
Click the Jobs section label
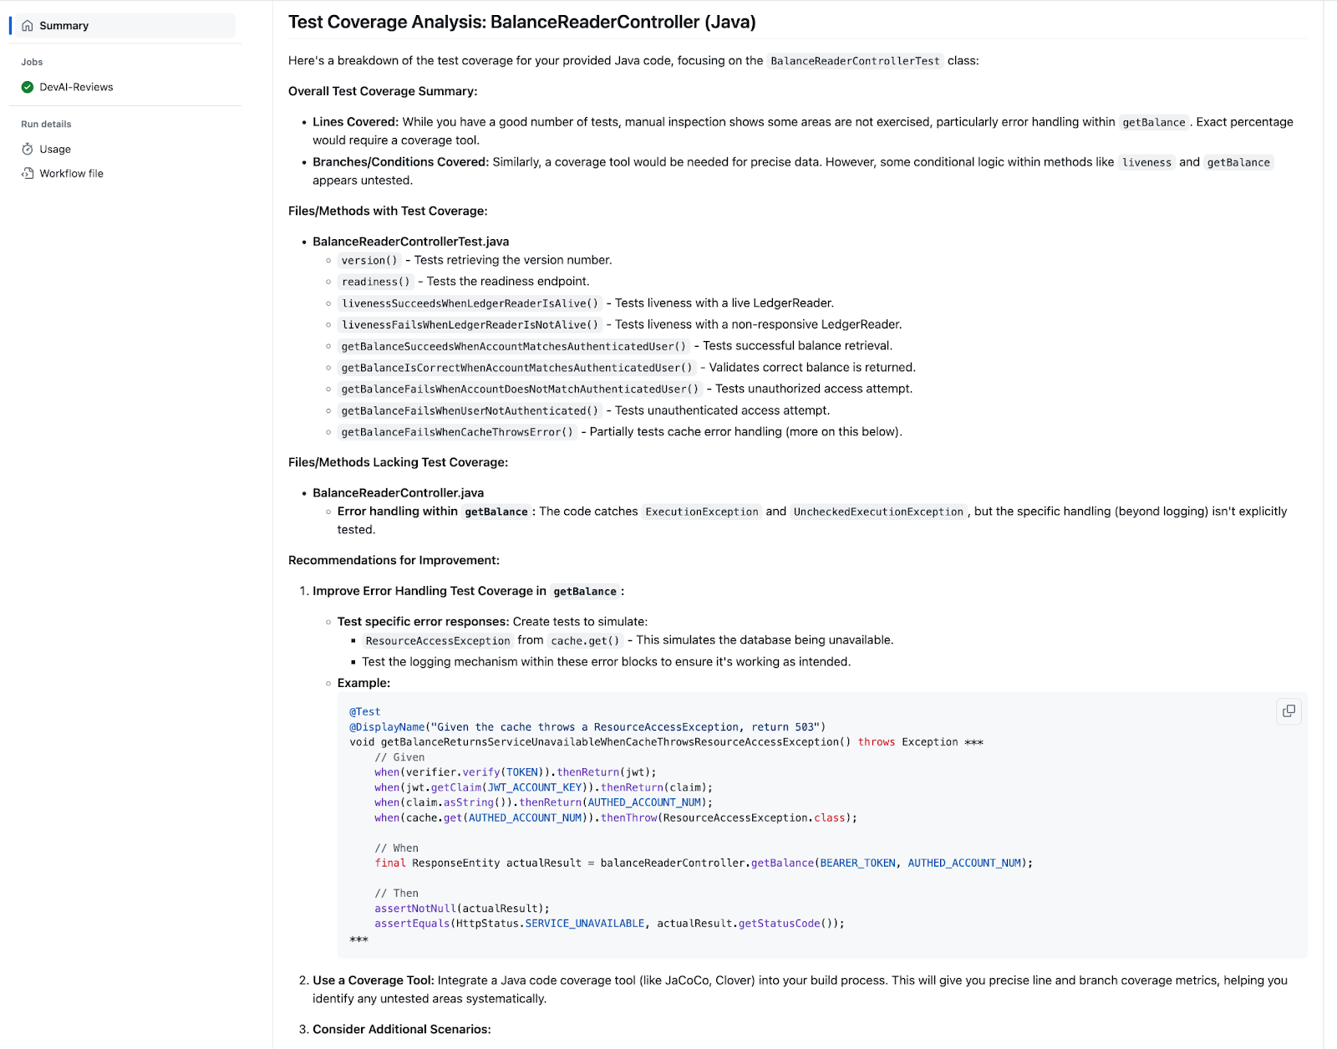32,62
